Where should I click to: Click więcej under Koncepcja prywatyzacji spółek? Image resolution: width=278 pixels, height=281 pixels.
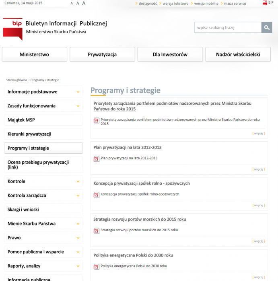[x=259, y=206]
